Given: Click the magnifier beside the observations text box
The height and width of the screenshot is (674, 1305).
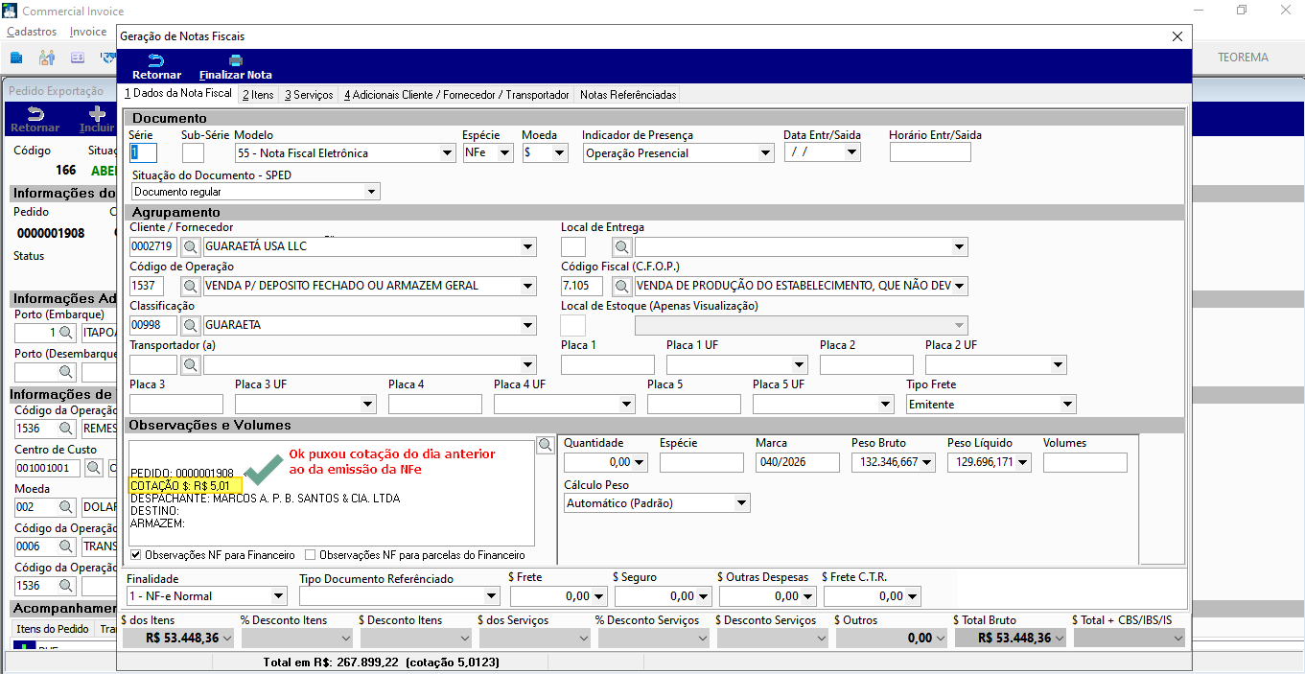Looking at the screenshot, I should (546, 445).
